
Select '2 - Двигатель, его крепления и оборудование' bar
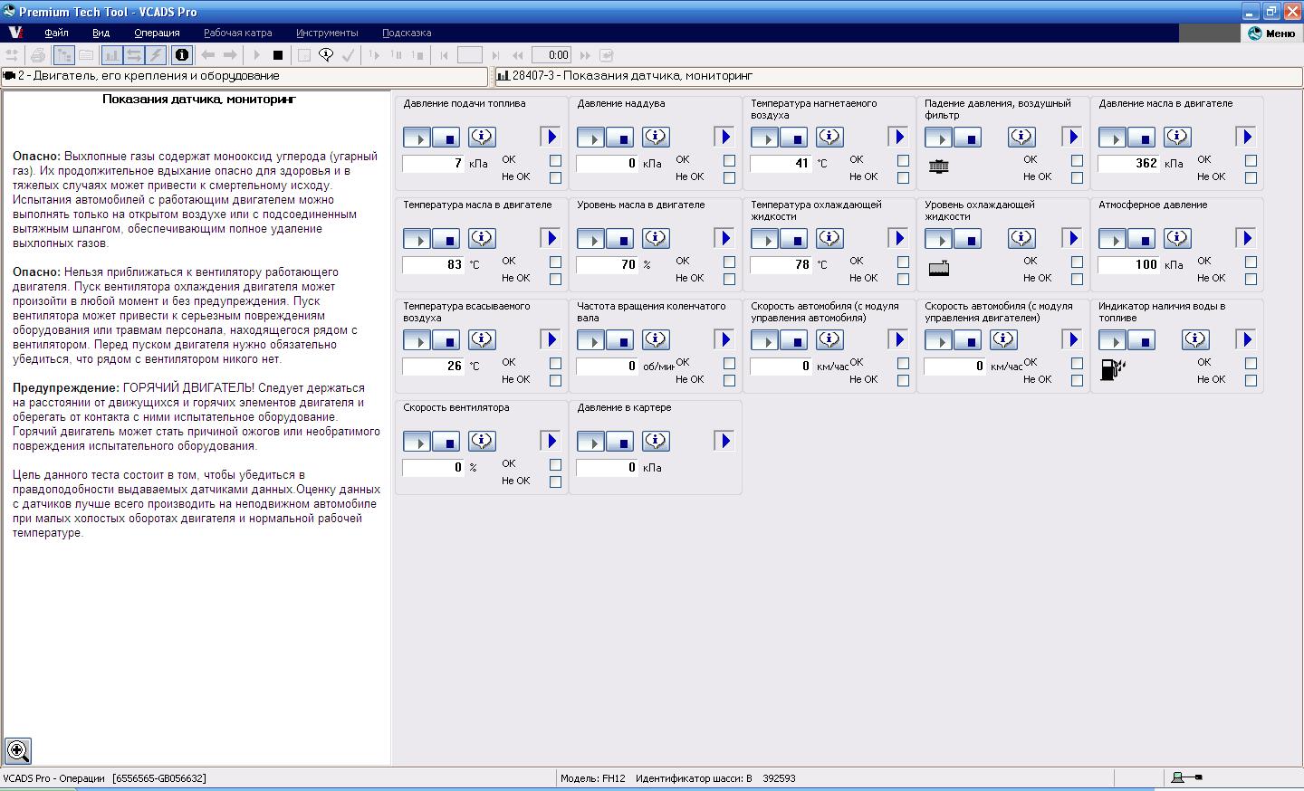click(x=244, y=76)
